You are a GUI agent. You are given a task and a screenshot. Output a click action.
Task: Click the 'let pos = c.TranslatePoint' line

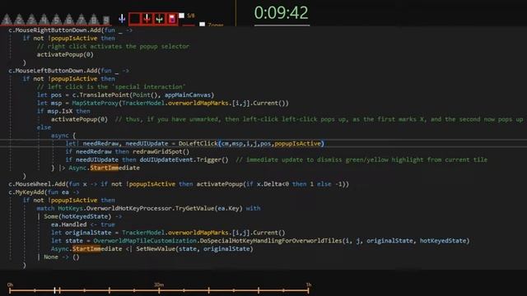tap(125, 95)
